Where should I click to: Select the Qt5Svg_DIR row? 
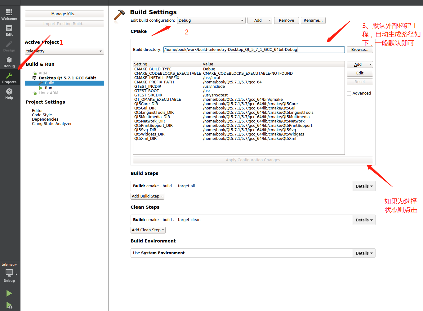pyautogui.click(x=239, y=130)
